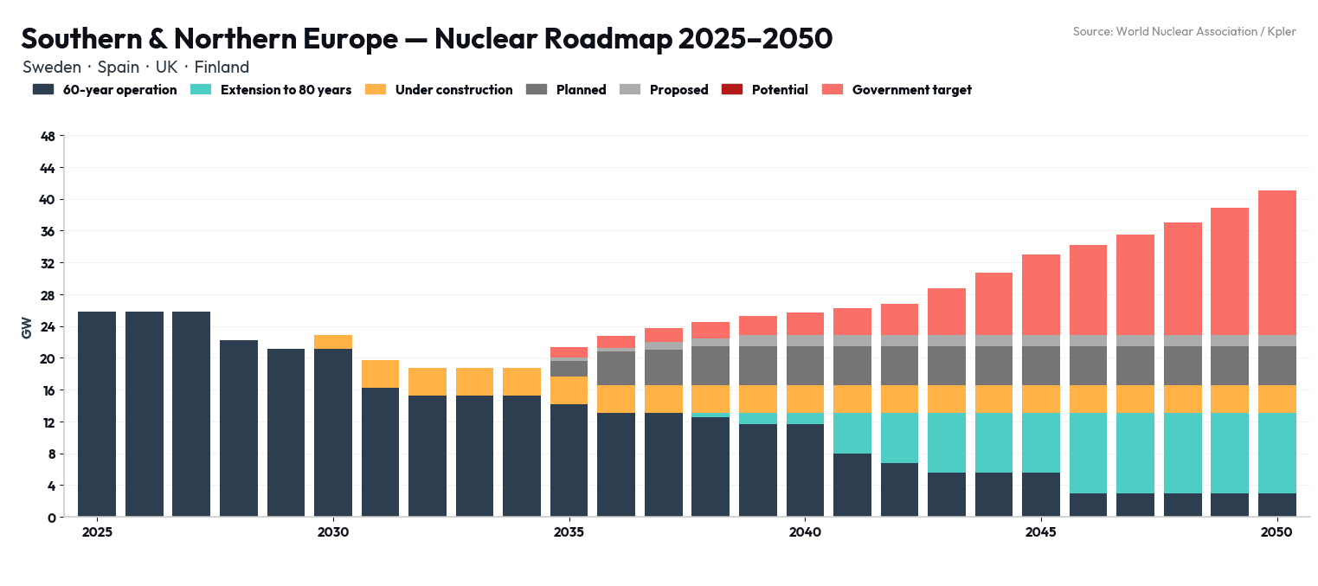The width and height of the screenshot is (1318, 586).
Task: Toggle the 'Proposed' legend label
Action: tap(678, 90)
